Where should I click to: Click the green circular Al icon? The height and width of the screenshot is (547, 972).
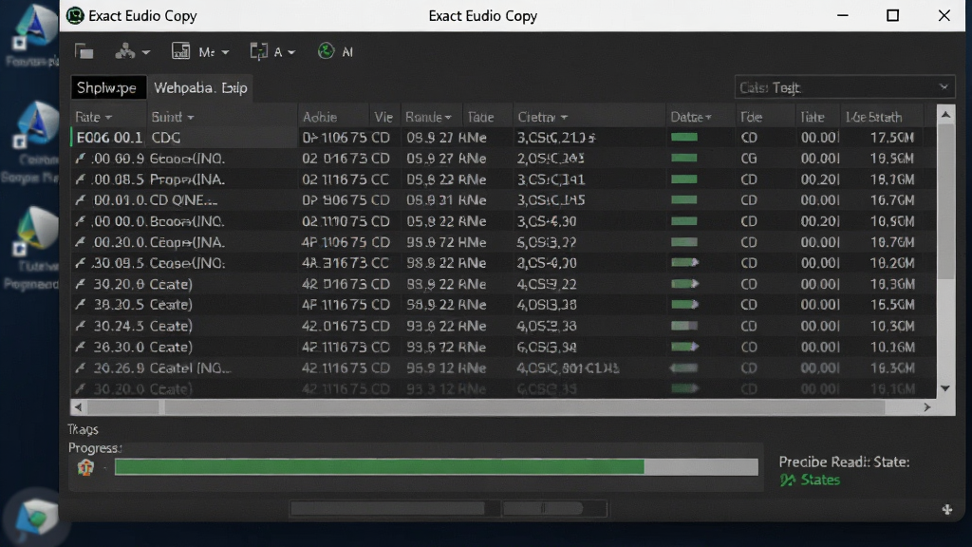[x=327, y=51]
